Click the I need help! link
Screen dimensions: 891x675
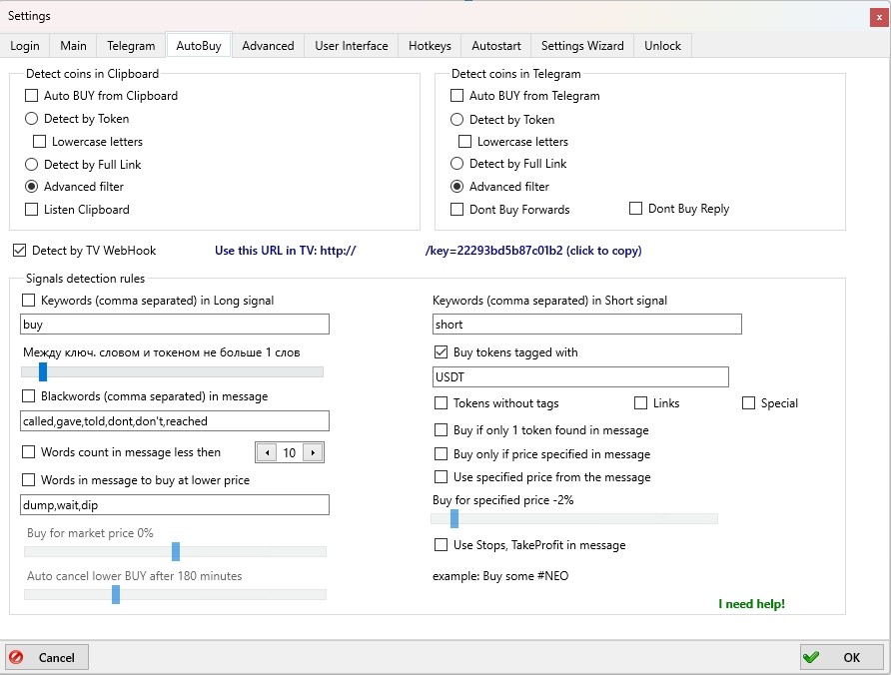[750, 603]
